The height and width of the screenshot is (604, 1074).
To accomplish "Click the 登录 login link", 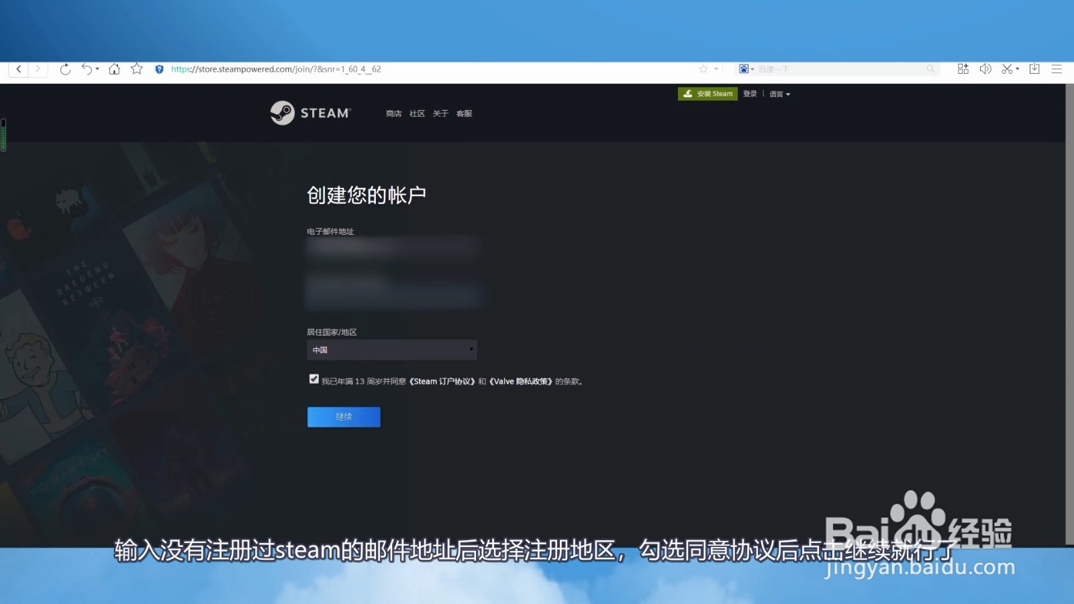I will pyautogui.click(x=750, y=94).
